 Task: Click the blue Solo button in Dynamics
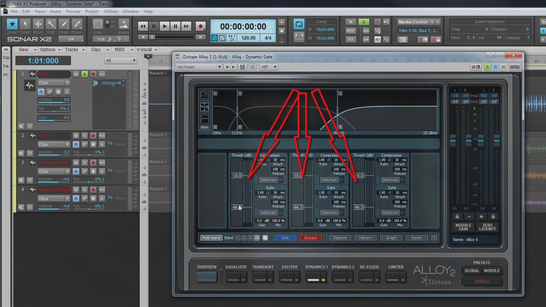tap(285, 238)
